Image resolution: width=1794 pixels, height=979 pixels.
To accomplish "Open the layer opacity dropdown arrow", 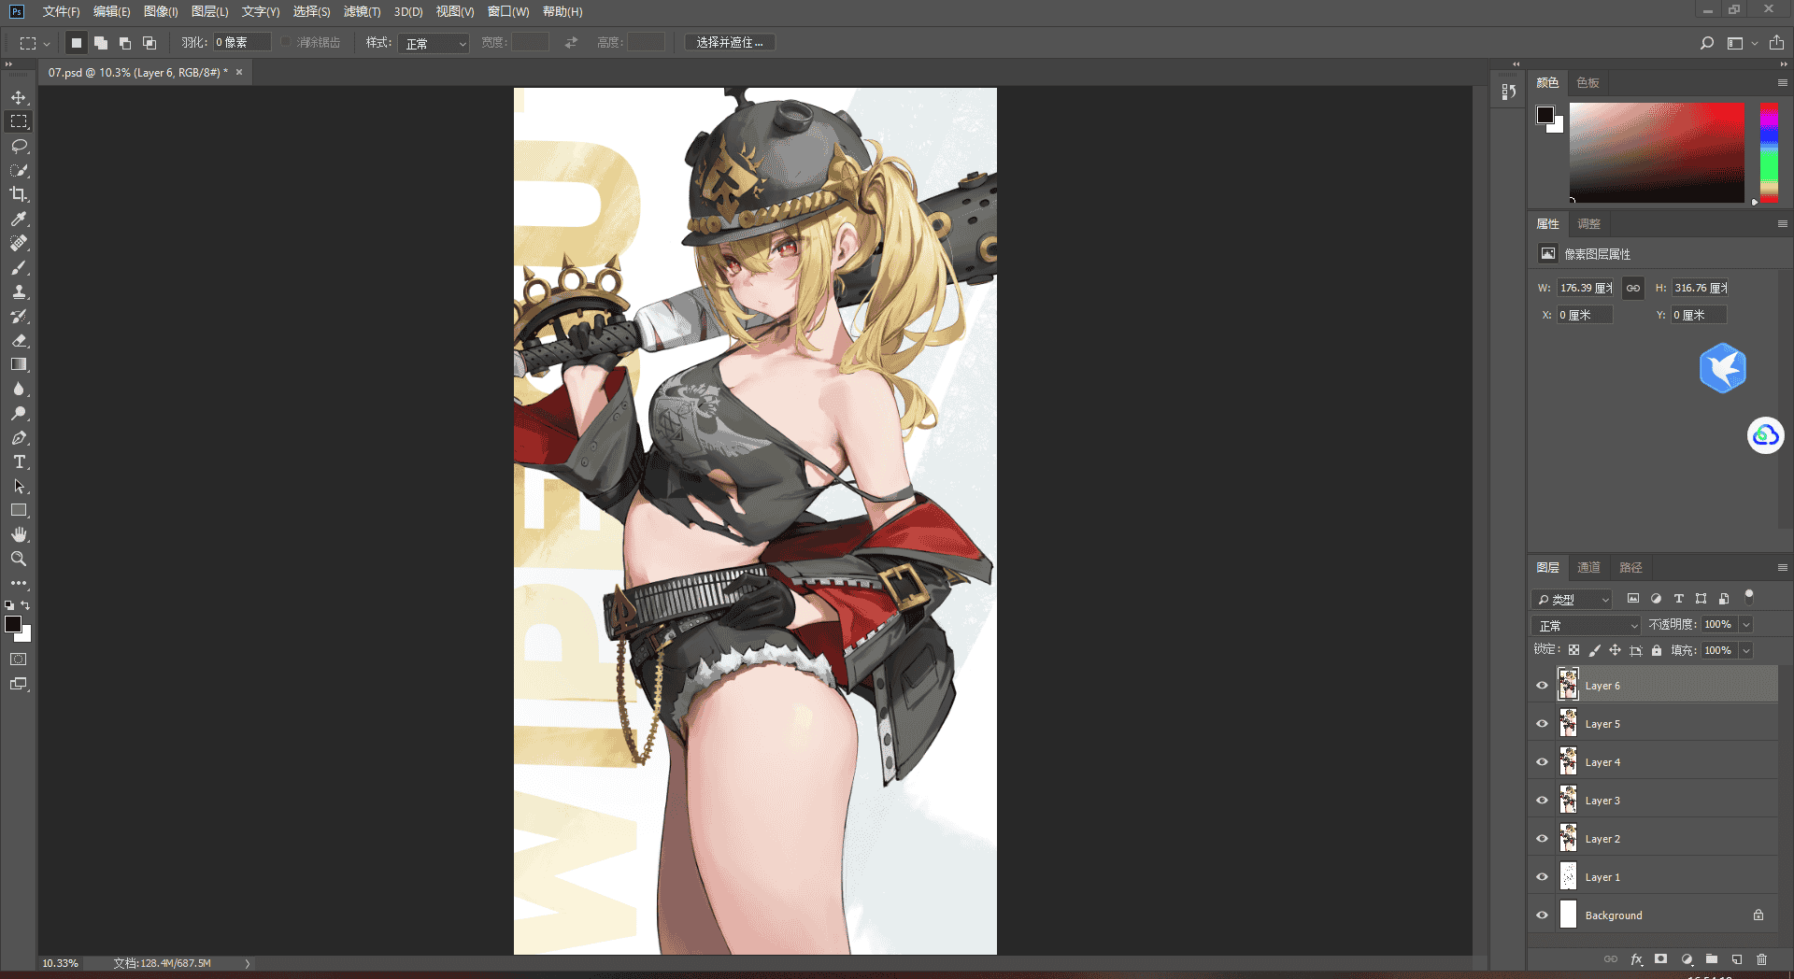I will [x=1746, y=624].
